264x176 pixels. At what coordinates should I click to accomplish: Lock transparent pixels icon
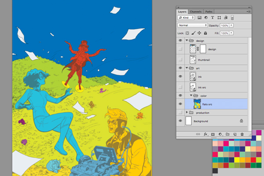(187, 33)
